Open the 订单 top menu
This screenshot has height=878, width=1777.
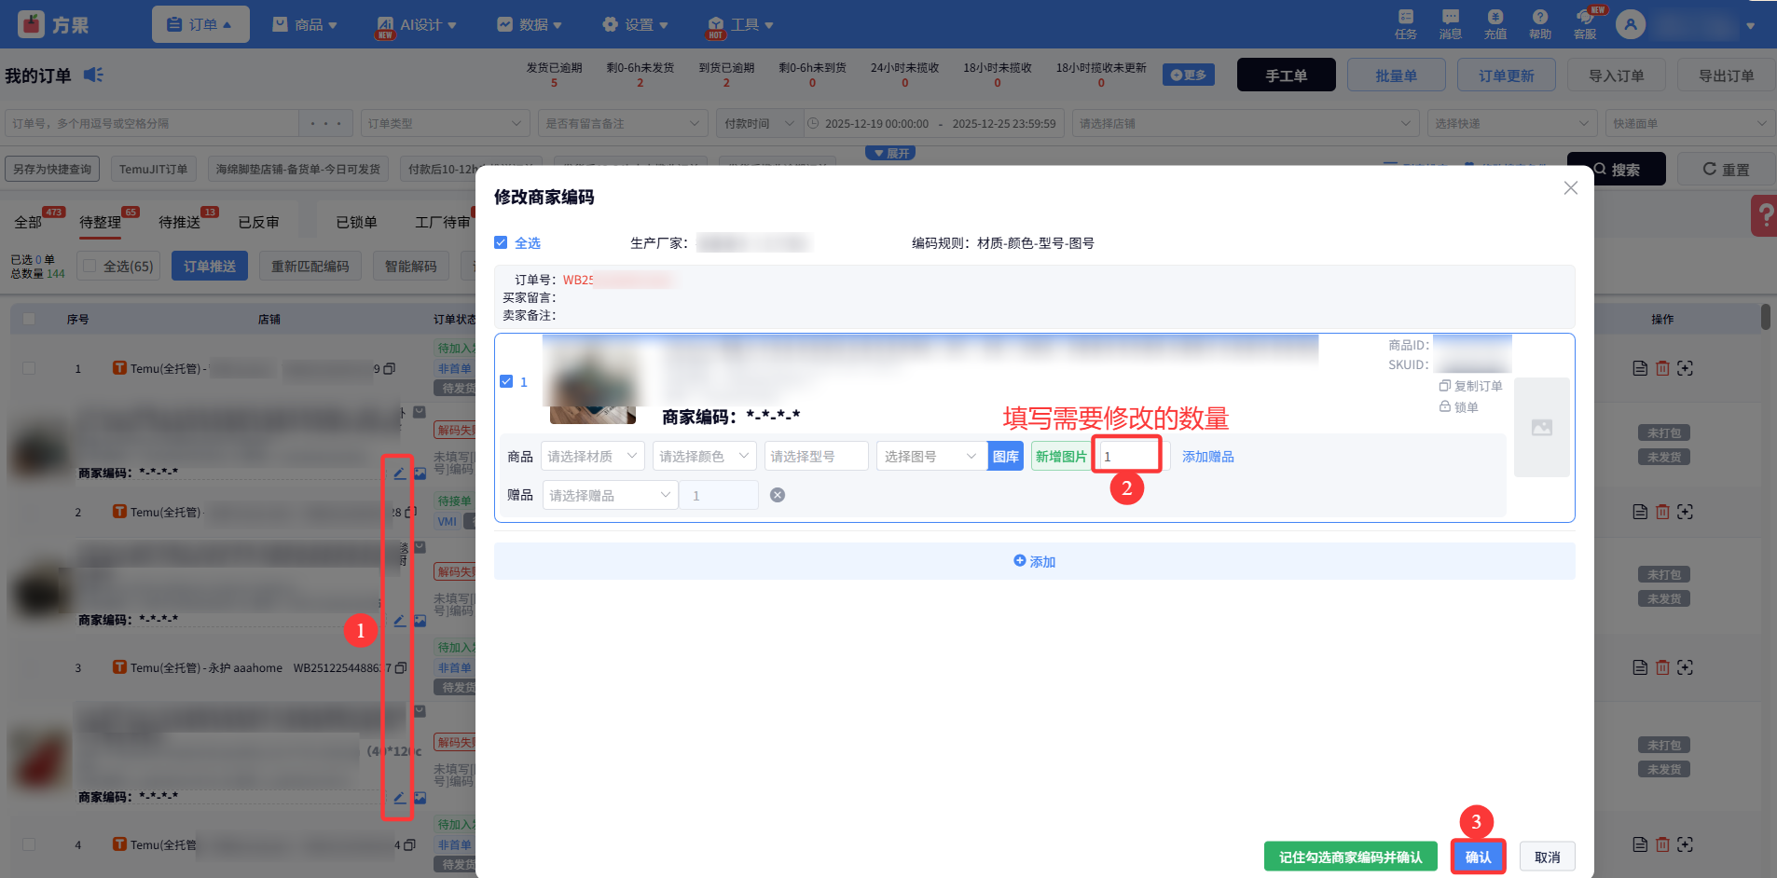pyautogui.click(x=200, y=24)
